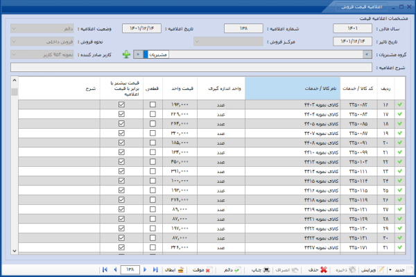This screenshot has height=277, width=416.
Task: Click green check icon of row ۲۸
Action: (x=400, y=219)
